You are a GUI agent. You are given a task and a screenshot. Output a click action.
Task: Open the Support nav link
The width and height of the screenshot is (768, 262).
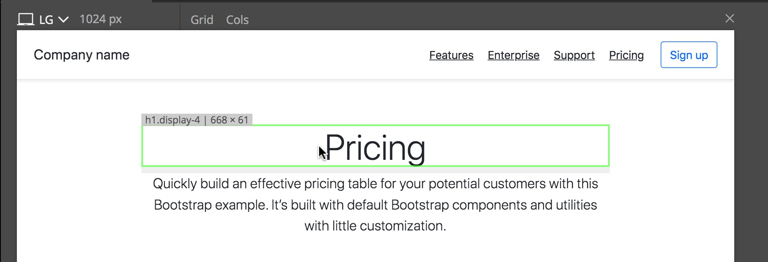coord(574,55)
